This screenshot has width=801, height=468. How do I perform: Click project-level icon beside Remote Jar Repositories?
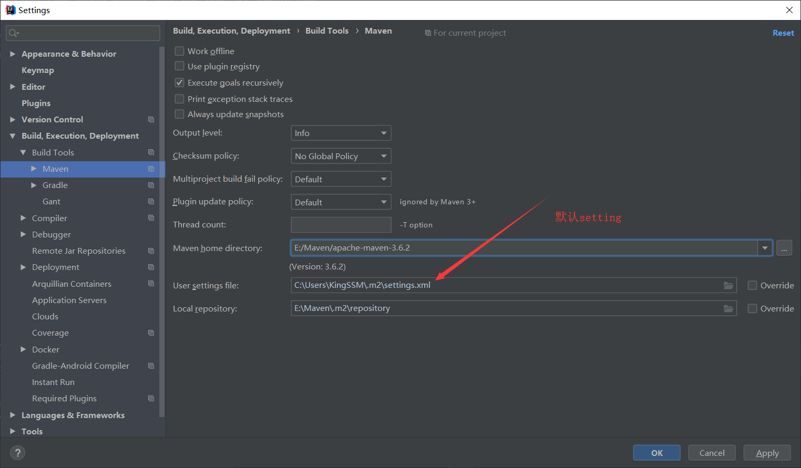(151, 251)
